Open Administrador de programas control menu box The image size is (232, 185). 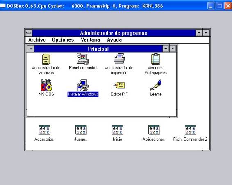click(29, 33)
